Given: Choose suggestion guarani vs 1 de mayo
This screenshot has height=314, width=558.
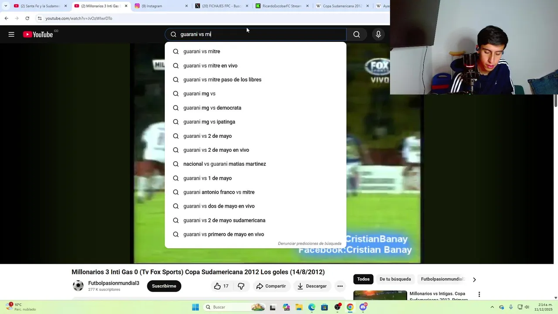Looking at the screenshot, I should [255, 178].
